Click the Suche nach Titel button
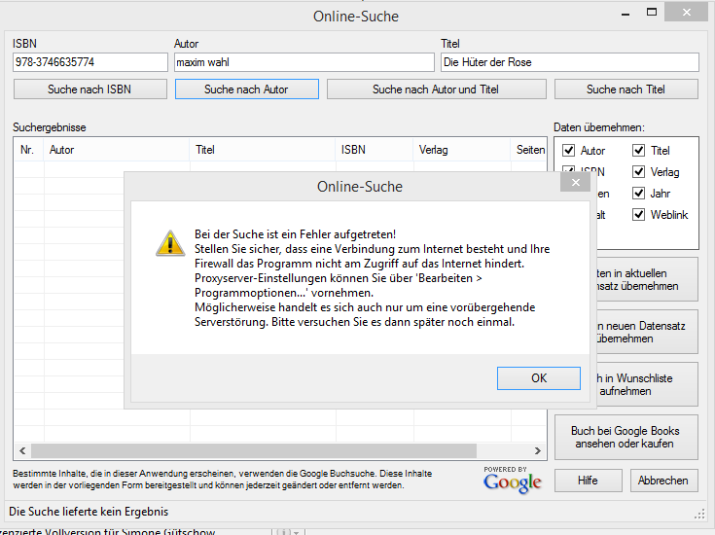The width and height of the screenshot is (715, 535). pos(626,89)
